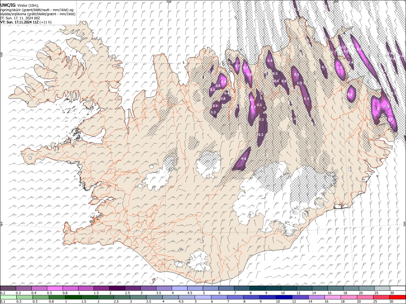
Task: Click the light lavender 4–4.5 upper-scale swatch
Action: [180, 288]
